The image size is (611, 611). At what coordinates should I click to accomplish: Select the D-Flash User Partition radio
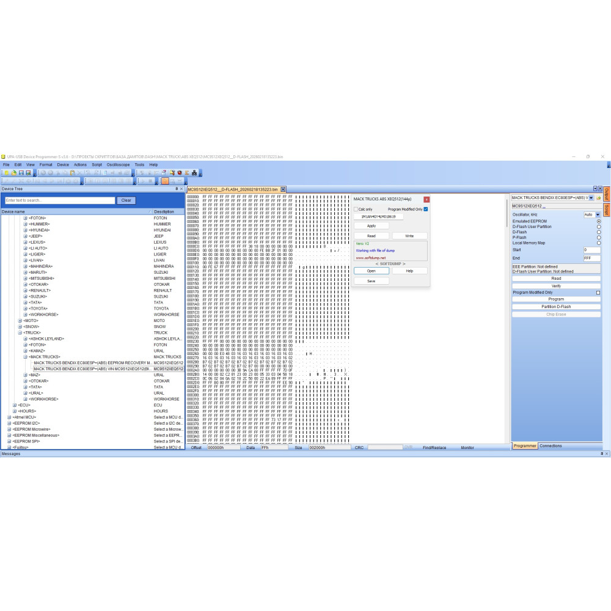point(599,227)
